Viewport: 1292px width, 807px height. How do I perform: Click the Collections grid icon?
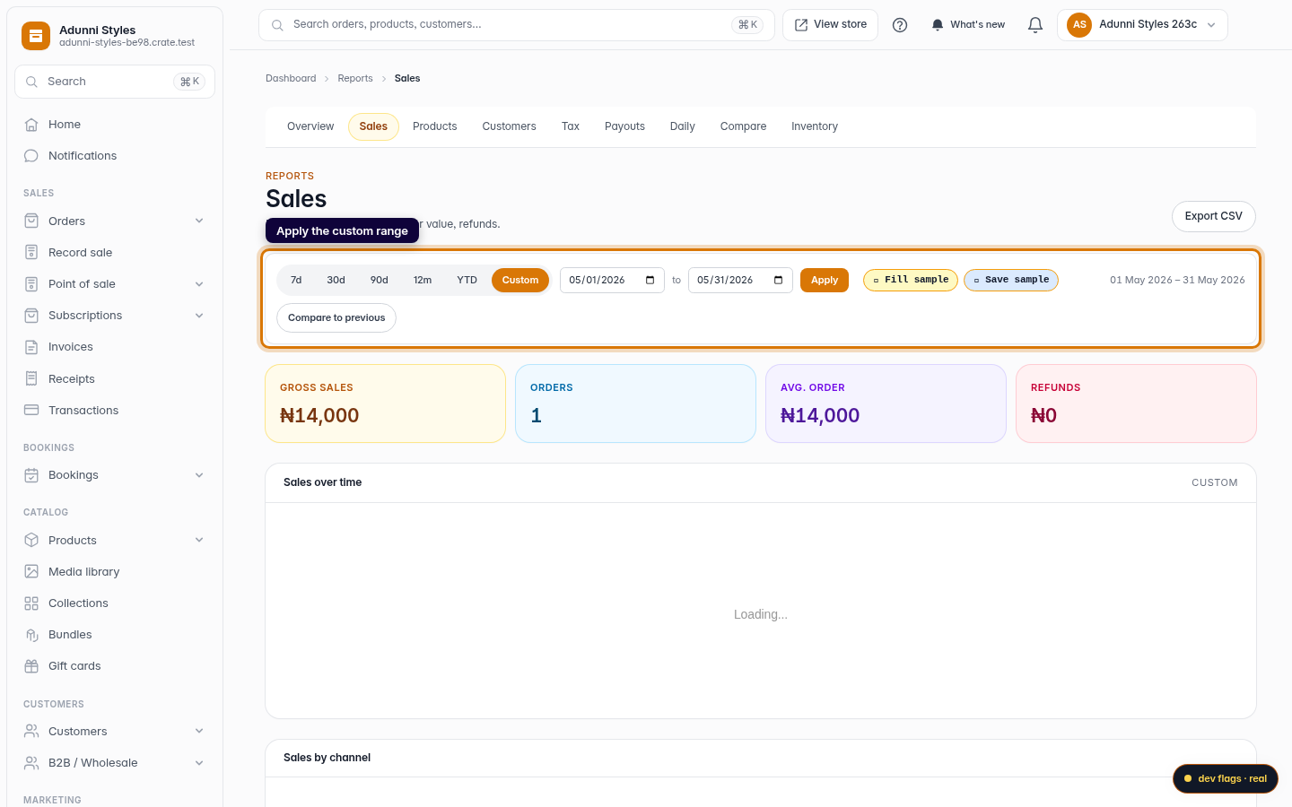(x=31, y=603)
